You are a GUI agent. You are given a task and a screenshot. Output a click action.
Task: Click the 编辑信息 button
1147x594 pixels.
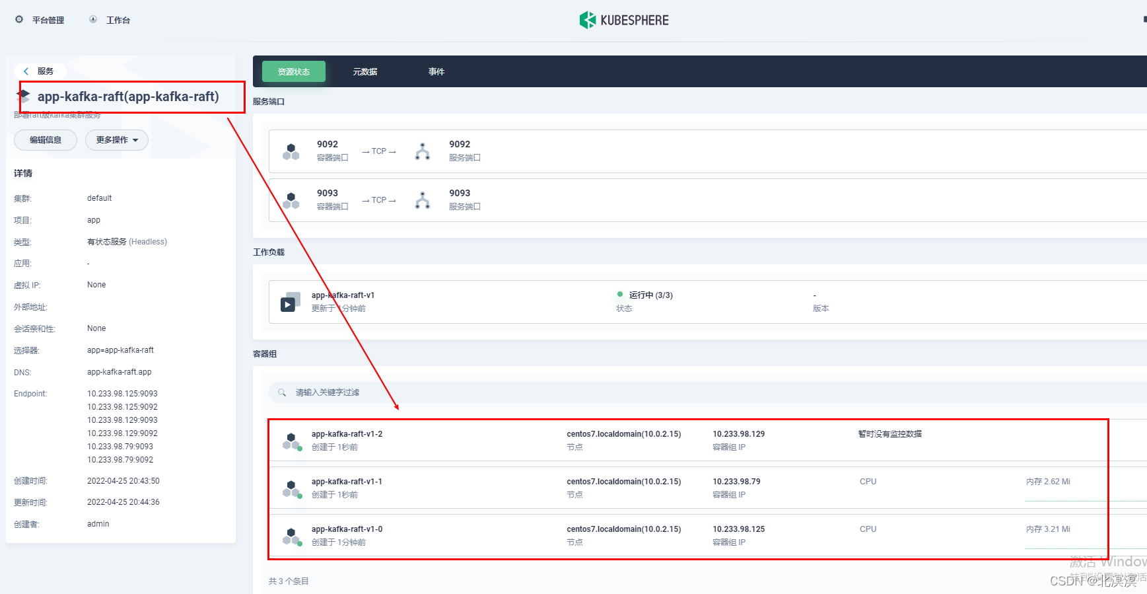[x=46, y=140]
